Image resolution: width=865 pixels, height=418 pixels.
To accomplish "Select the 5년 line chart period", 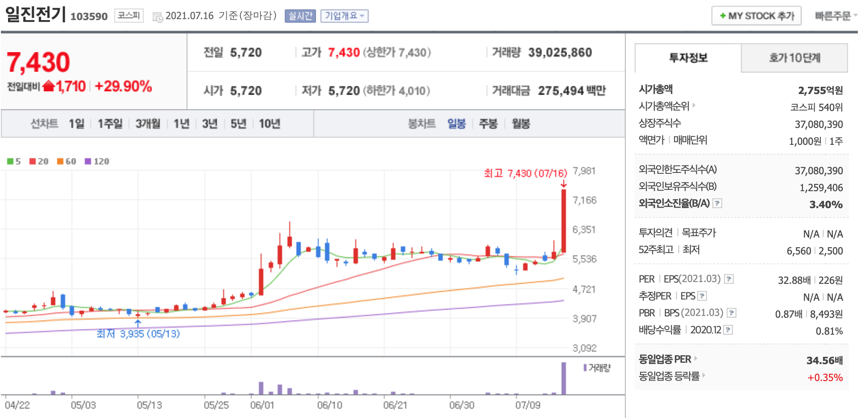I will 238,124.
